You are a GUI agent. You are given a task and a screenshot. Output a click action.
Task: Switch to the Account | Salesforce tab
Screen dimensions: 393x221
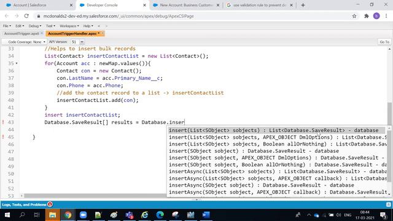pos(37,5)
